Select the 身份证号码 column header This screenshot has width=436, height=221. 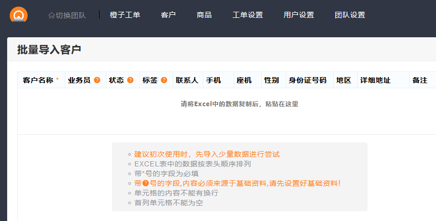coord(307,80)
